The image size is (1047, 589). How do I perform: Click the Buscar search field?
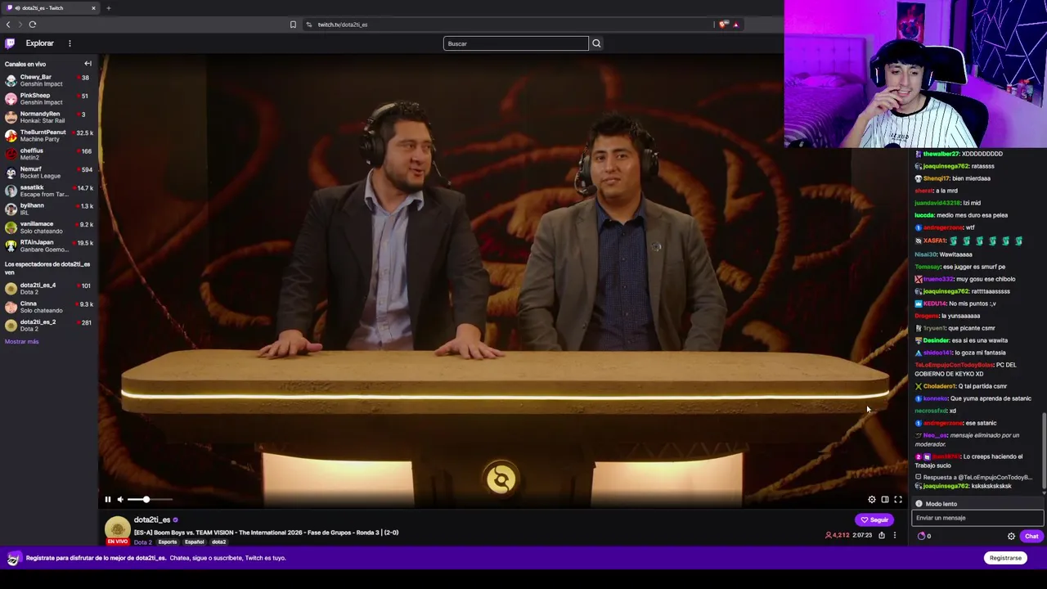[x=515, y=43]
